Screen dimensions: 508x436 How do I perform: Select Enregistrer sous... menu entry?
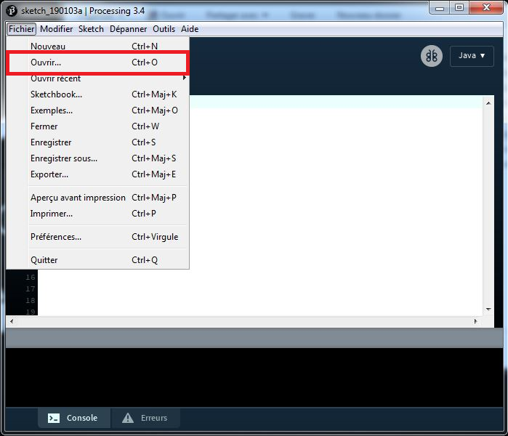point(97,158)
